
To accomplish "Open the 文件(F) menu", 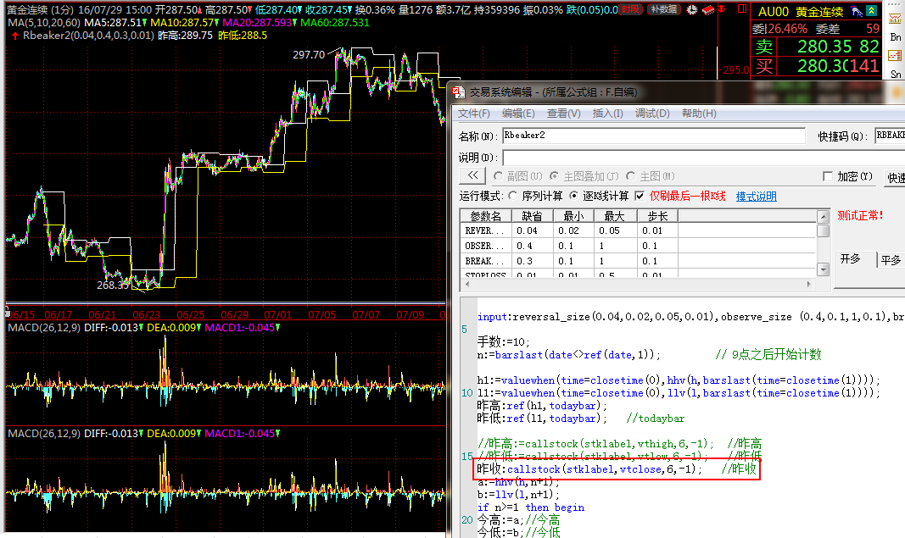I will (474, 114).
